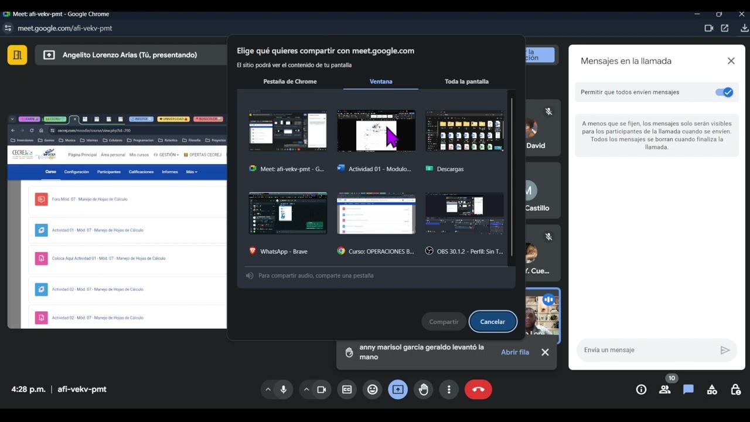Click the 'Compartir' button
Screen dimensions: 750x422
[x=444, y=322]
